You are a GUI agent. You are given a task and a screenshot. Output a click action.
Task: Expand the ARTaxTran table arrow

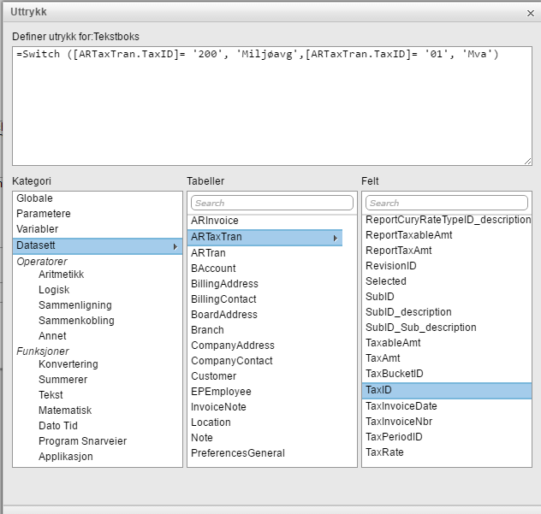pos(336,238)
